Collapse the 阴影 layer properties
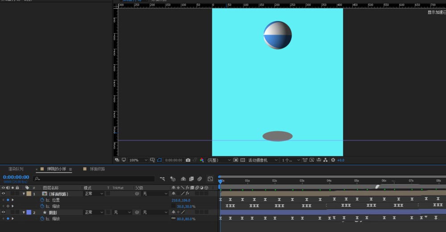Viewport: 446px width, 232px height. click(x=24, y=212)
